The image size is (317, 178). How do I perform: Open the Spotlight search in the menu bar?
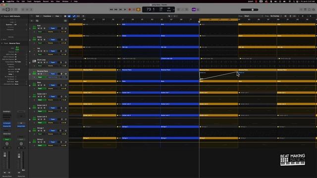click(294, 1)
